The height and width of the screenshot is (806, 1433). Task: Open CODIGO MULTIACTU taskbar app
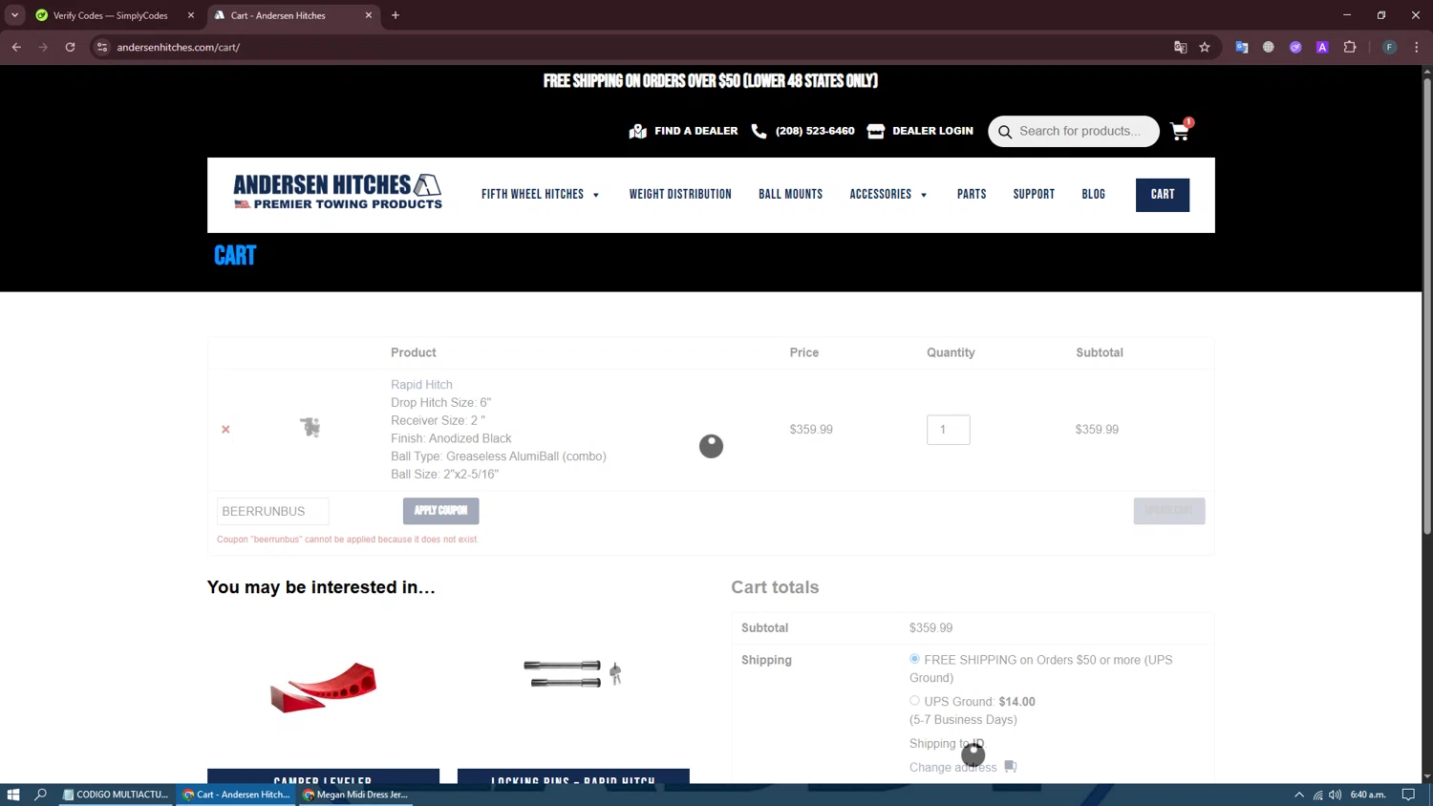[x=117, y=795]
